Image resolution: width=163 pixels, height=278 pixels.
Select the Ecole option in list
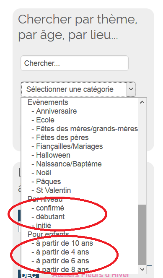point(80,120)
